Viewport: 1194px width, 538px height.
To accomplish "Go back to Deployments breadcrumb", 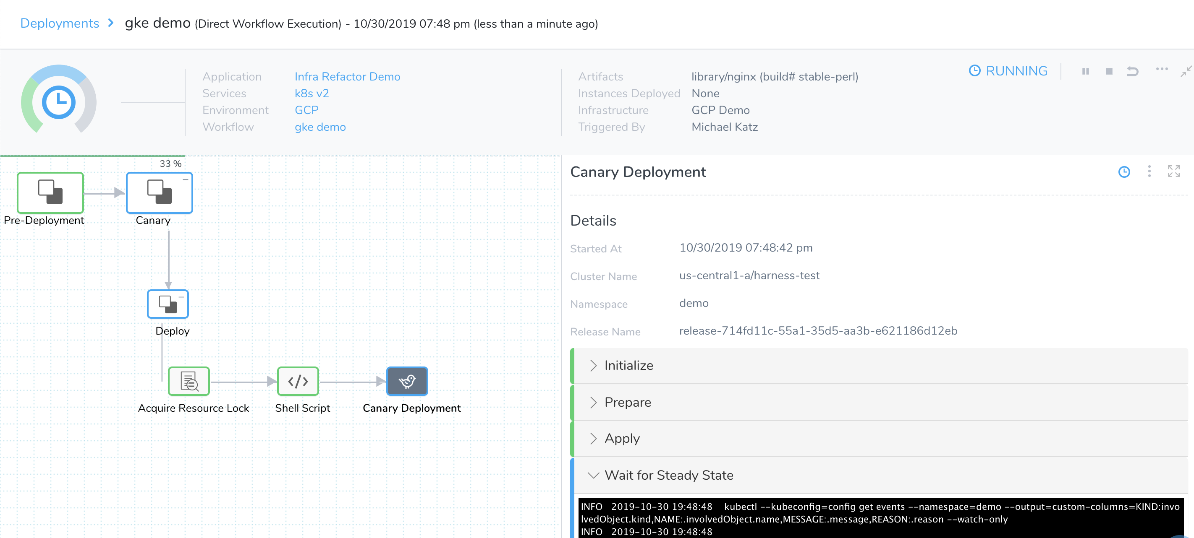I will point(60,23).
